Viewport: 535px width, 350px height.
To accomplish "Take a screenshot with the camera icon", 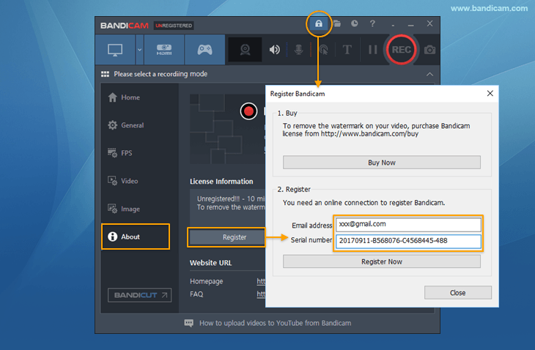I will pos(429,50).
